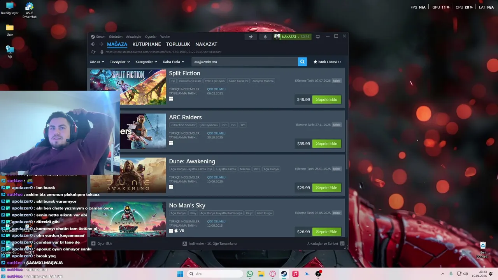498x280 pixels.
Task: Open WhatsApp from the taskbar
Action: click(250, 274)
